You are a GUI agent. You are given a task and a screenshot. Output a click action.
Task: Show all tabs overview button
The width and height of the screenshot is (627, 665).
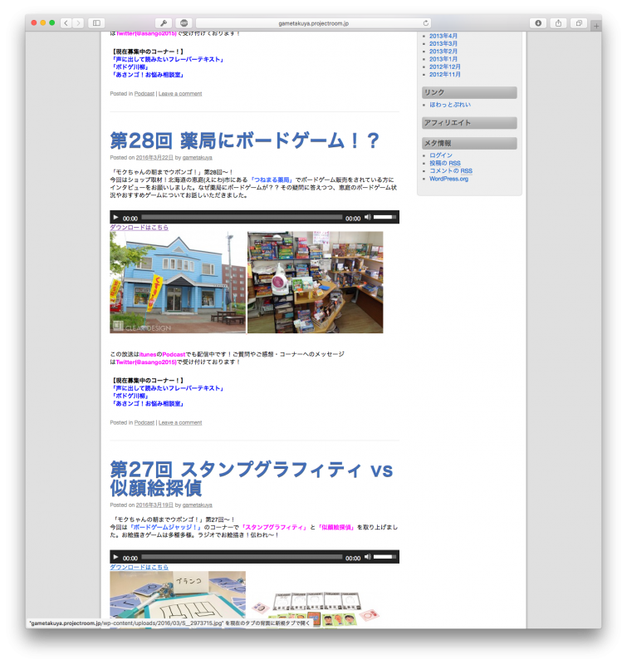click(x=579, y=23)
